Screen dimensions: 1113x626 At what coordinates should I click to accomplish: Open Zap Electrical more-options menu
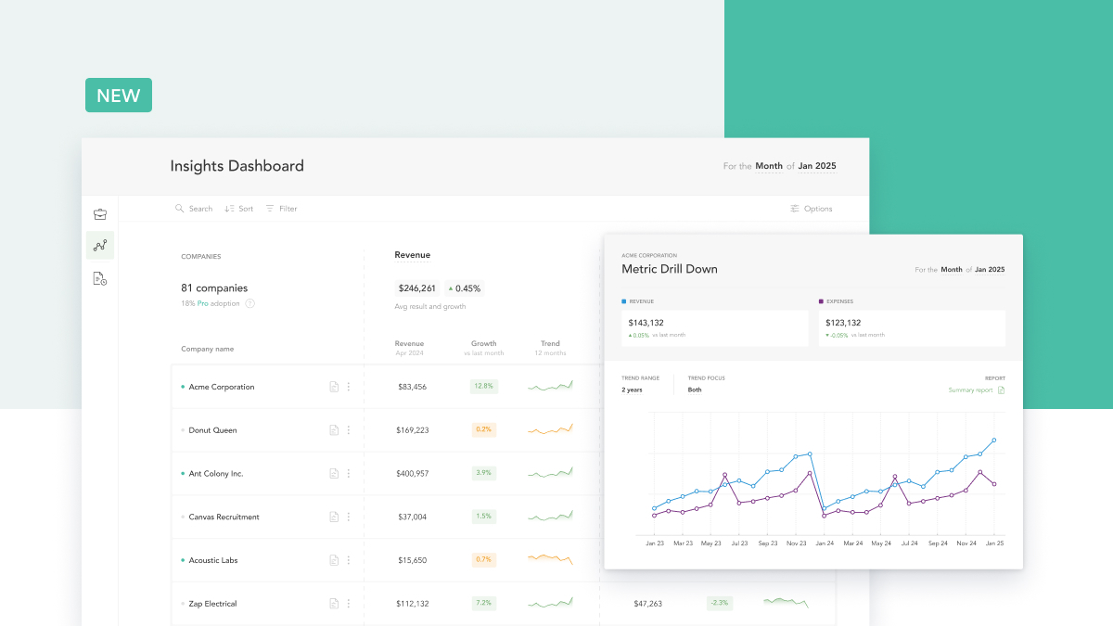point(349,604)
